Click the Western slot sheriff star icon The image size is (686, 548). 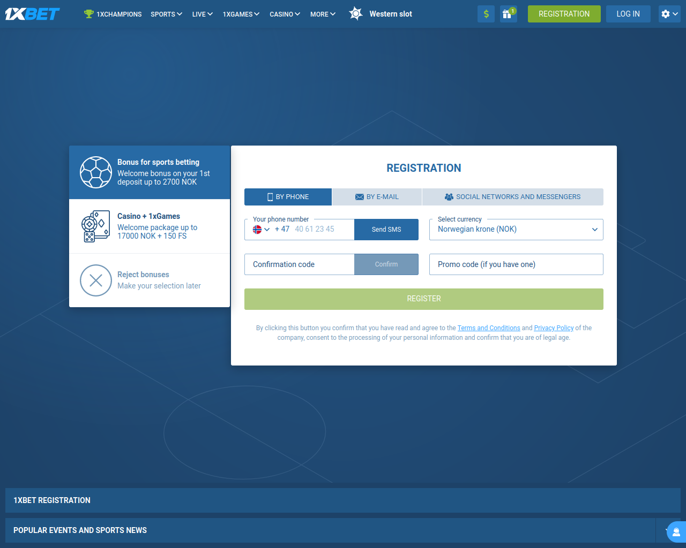click(x=356, y=14)
